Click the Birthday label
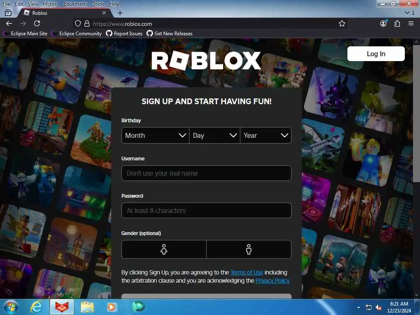Viewport: 420px width, 315px height. pyautogui.click(x=131, y=120)
